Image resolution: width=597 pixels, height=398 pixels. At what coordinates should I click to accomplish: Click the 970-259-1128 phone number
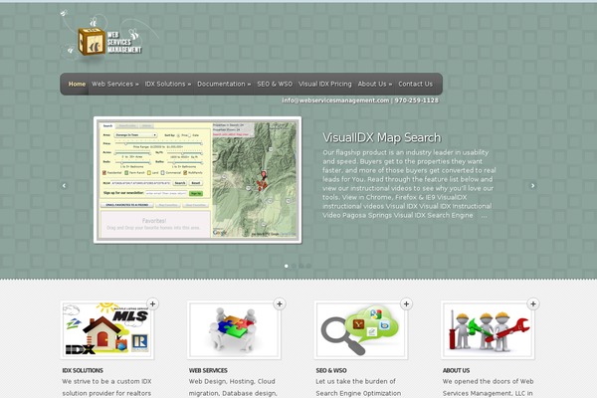(417, 100)
